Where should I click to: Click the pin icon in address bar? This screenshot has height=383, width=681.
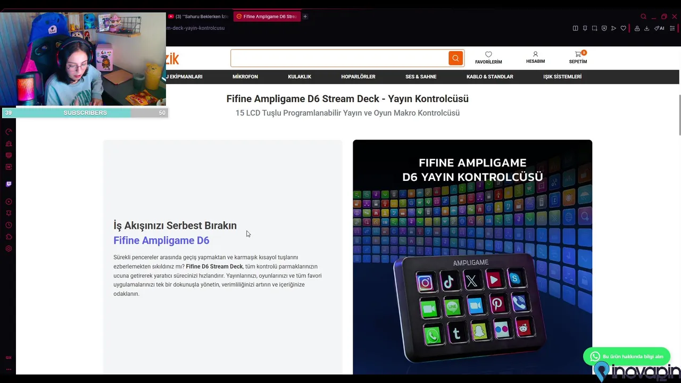[x=585, y=28]
